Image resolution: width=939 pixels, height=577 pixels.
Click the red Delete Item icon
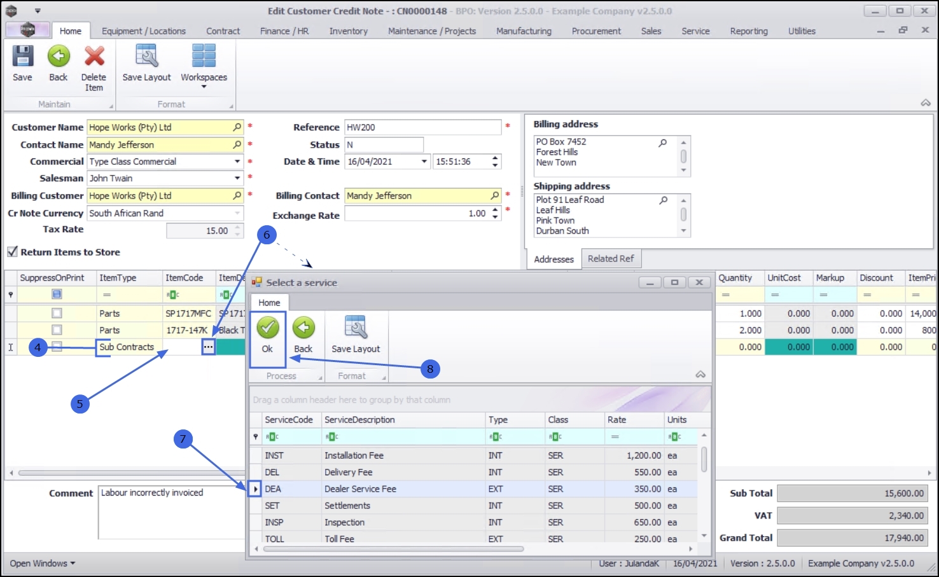pos(94,57)
